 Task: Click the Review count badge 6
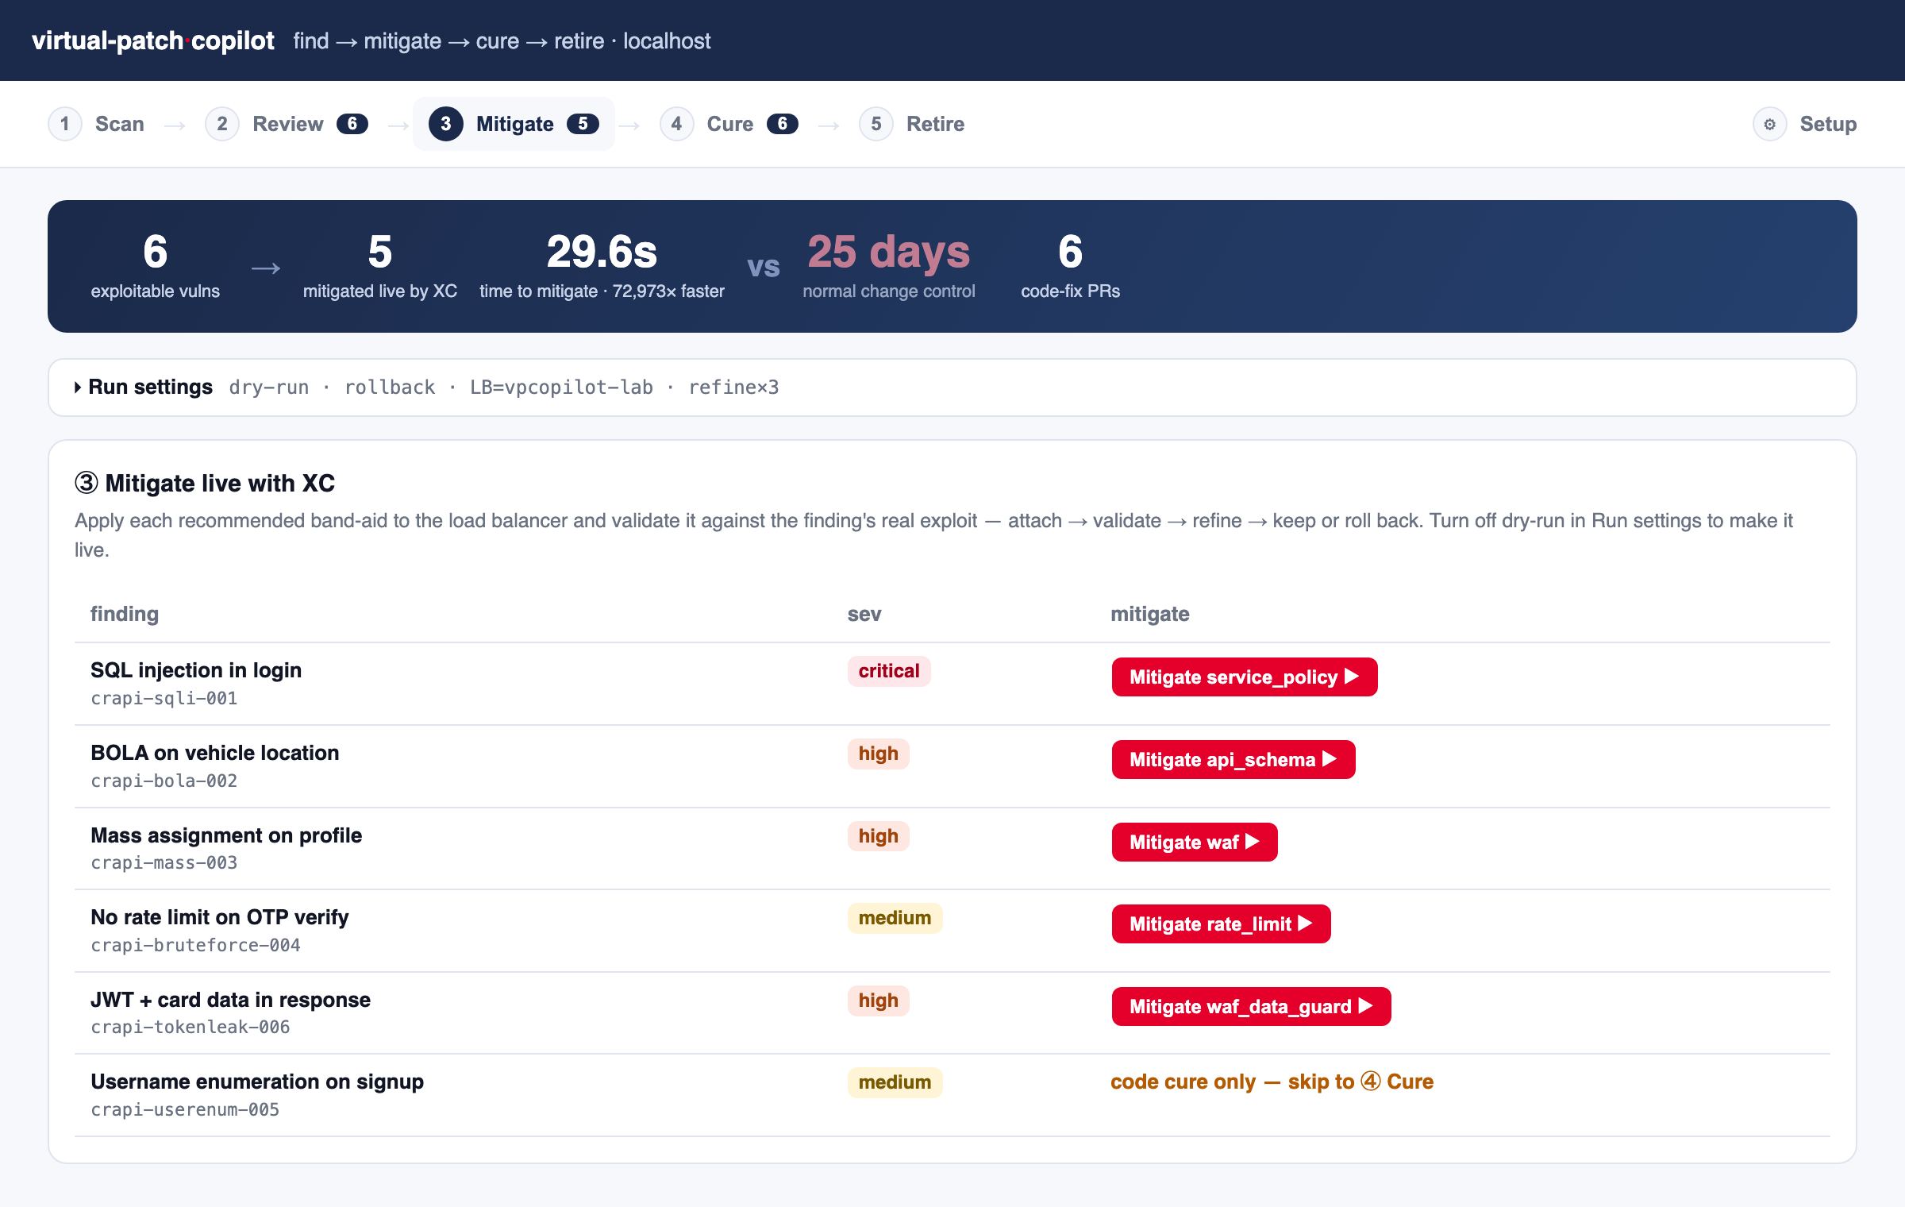point(352,124)
